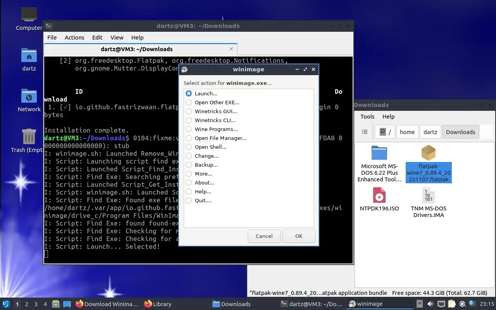Open the file manager quick-launch icon in taskbar

[56, 304]
